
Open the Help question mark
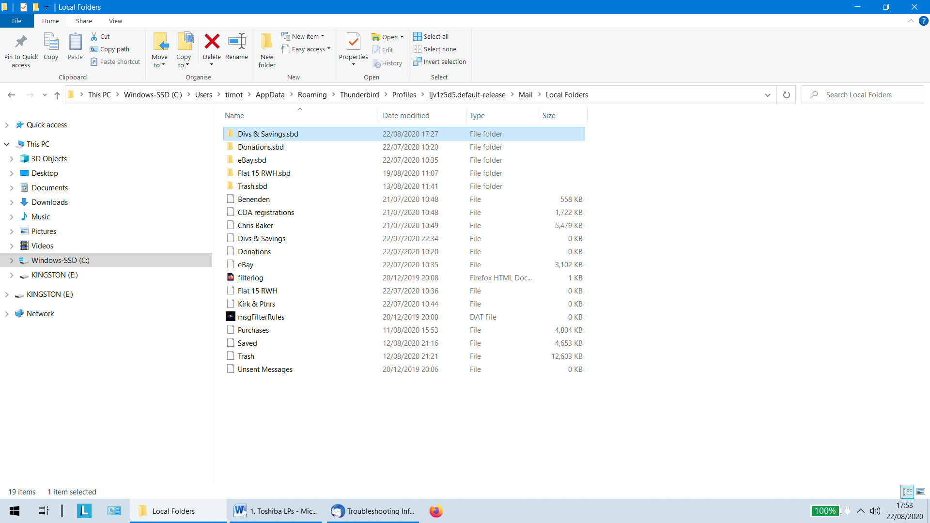(x=924, y=21)
